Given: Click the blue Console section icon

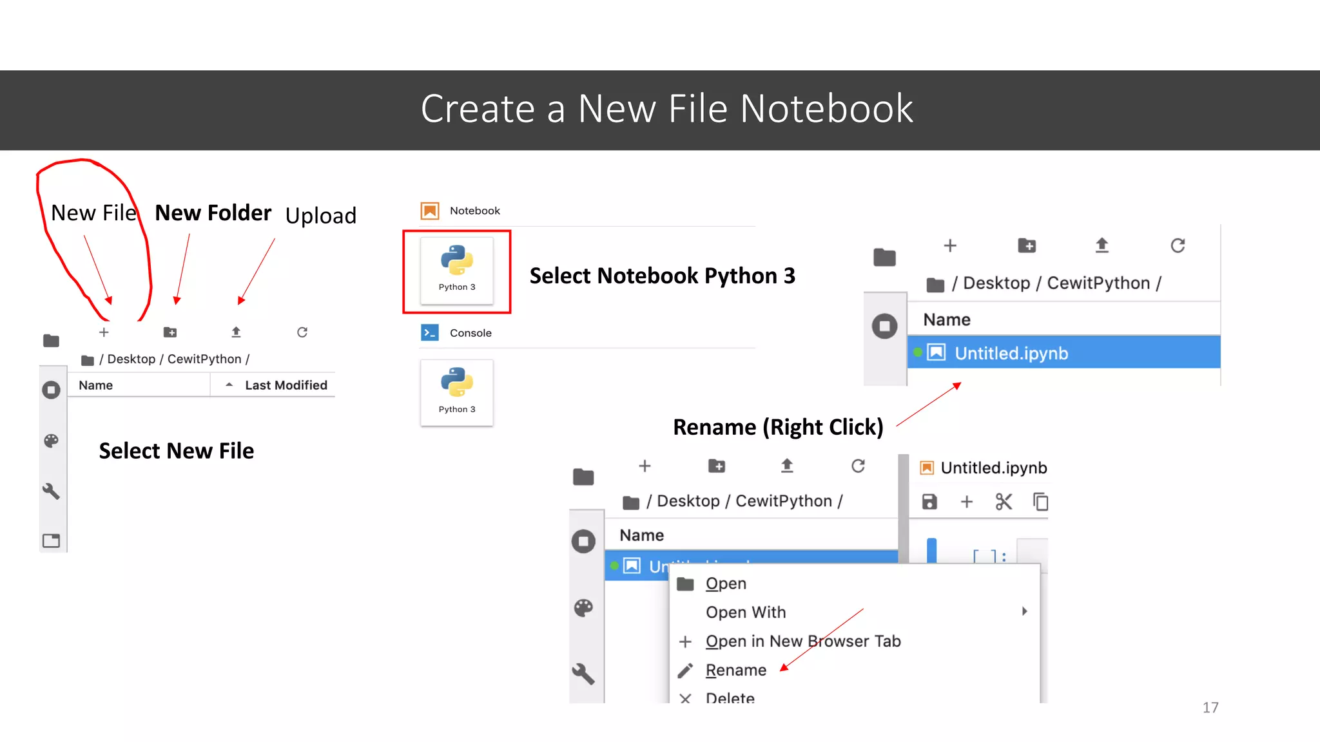Looking at the screenshot, I should pos(430,332).
